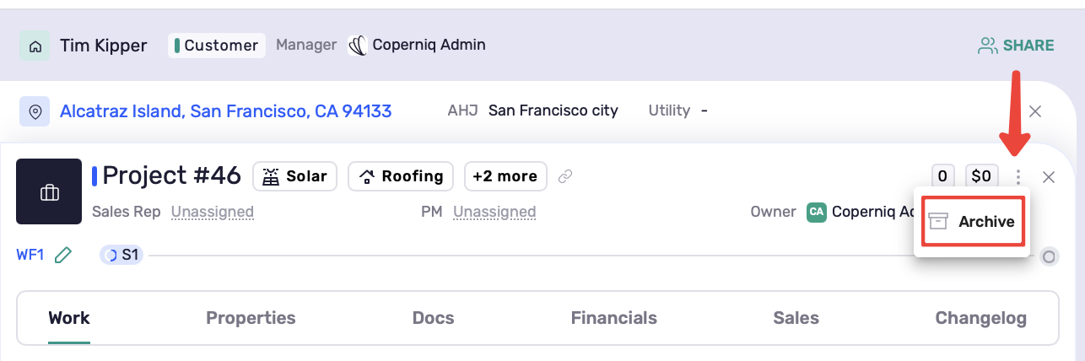Click the S1 stage marker
Viewport: 1085px width, 361px height.
click(121, 255)
